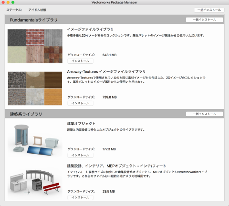Click the description under イメージファイルライブラリ
This screenshot has height=206, width=229.
point(136,36)
